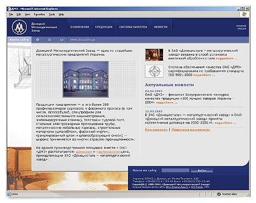The width and height of the screenshot is (256, 203).
Task: Click the Все новости link
Action: click(x=156, y=130)
